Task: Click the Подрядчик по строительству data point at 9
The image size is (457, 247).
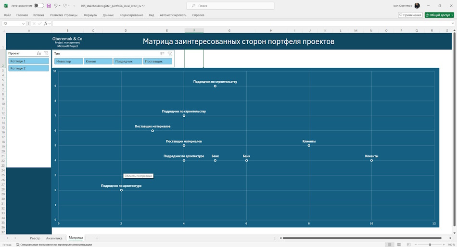Action: [x=215, y=86]
